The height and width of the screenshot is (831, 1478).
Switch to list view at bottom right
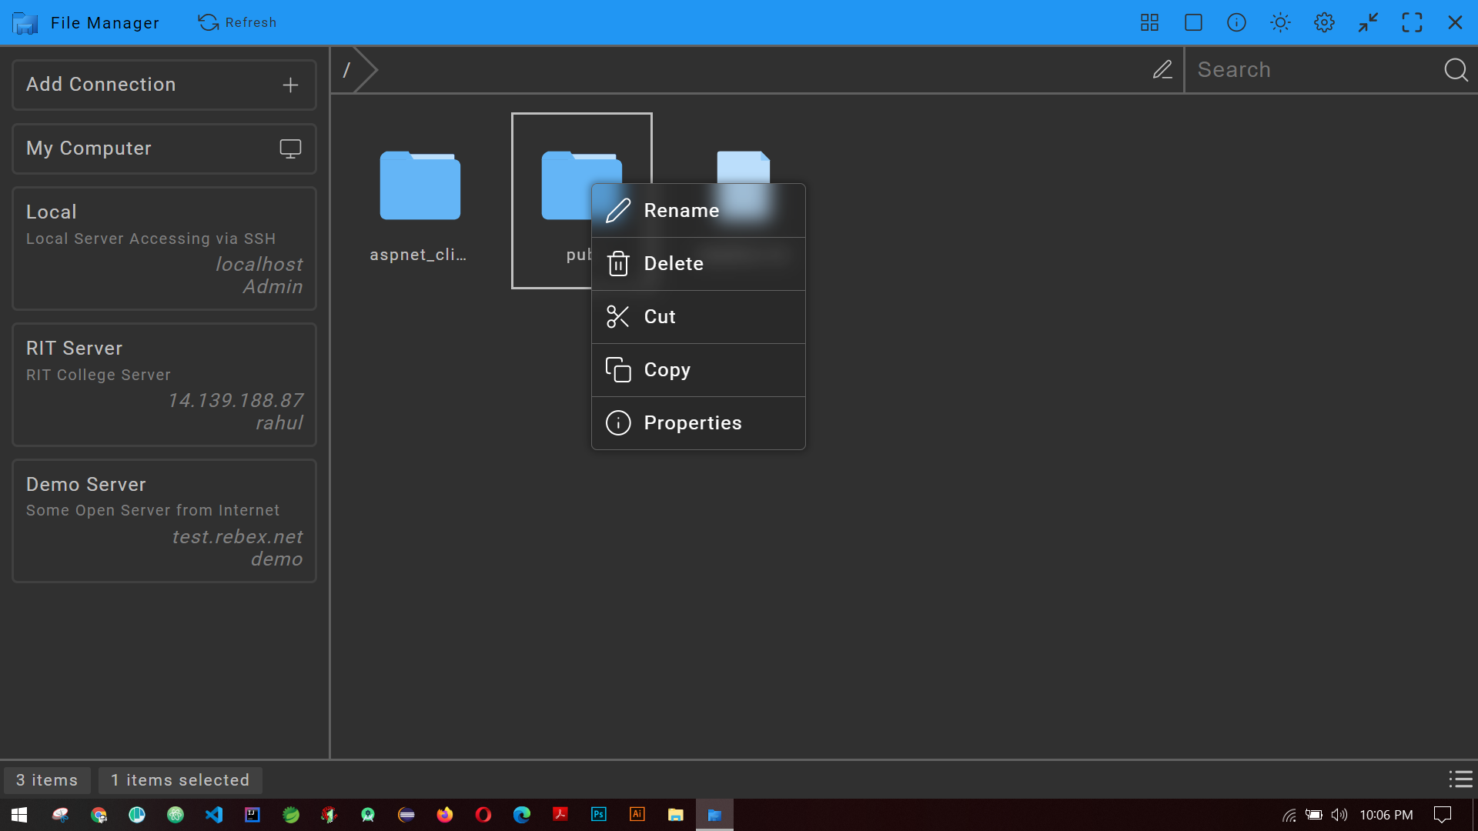click(x=1460, y=779)
